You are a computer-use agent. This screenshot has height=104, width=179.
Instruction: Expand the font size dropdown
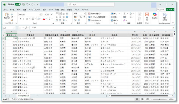pos(45,15)
